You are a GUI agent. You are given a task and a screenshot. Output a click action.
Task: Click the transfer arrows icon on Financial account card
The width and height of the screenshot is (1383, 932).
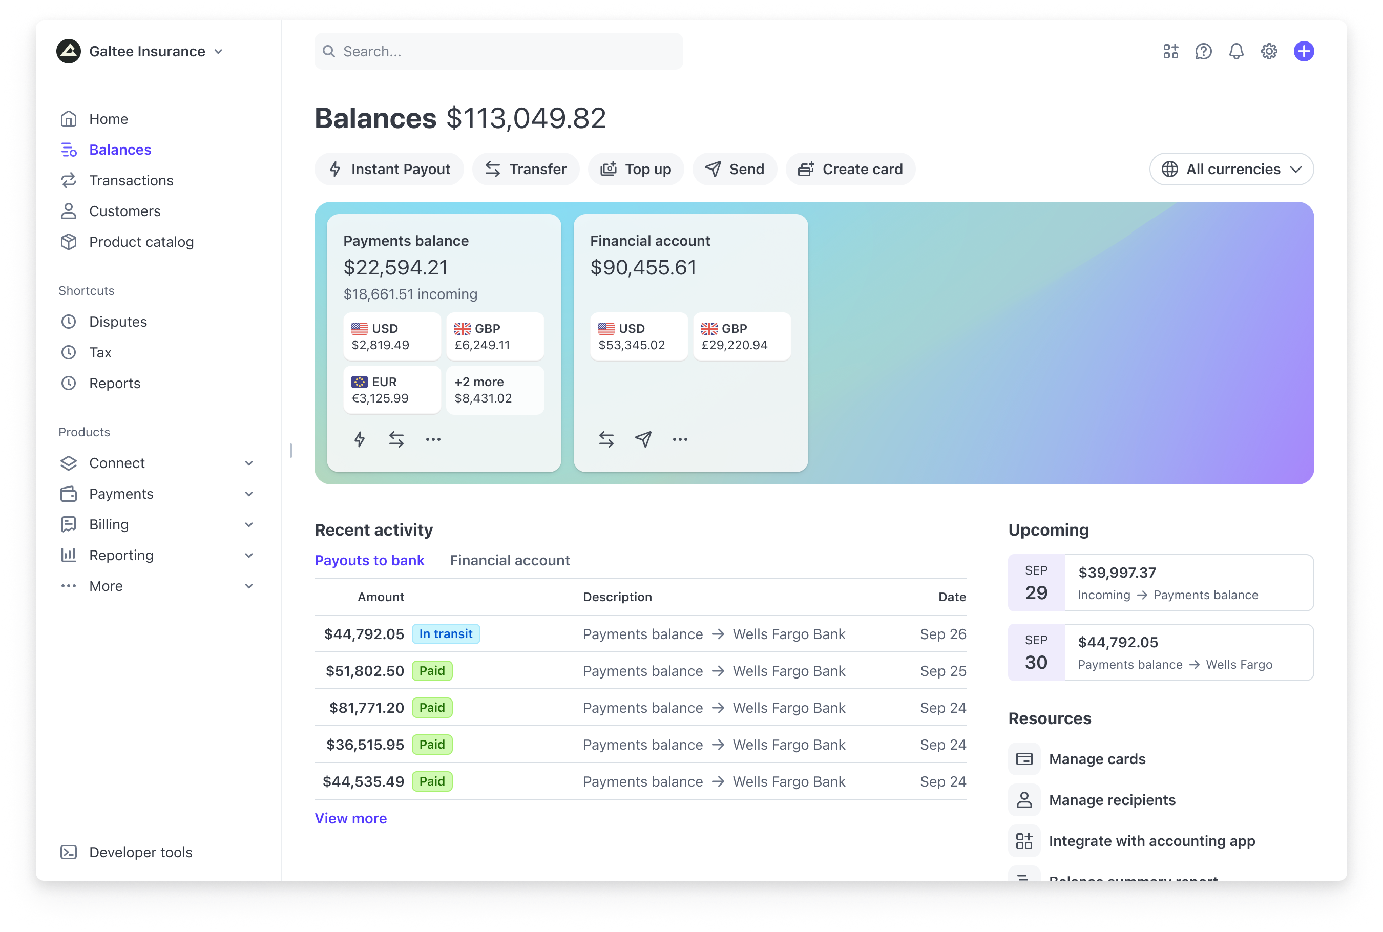pyautogui.click(x=605, y=439)
